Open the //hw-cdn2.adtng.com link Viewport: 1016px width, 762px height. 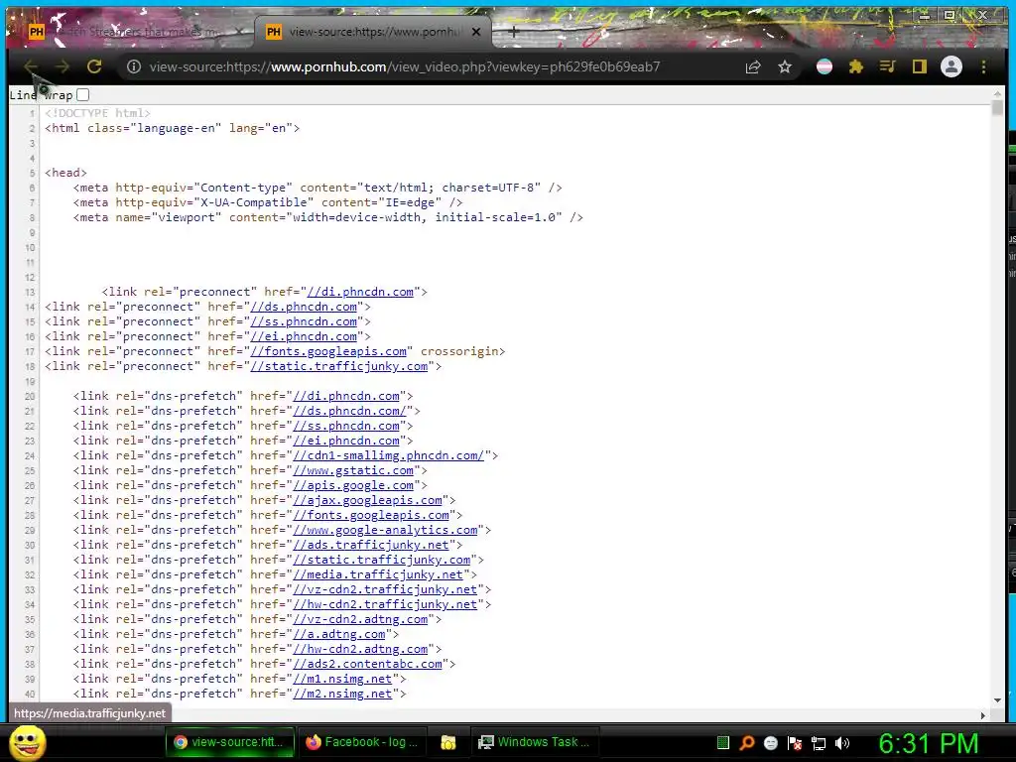coord(360,649)
